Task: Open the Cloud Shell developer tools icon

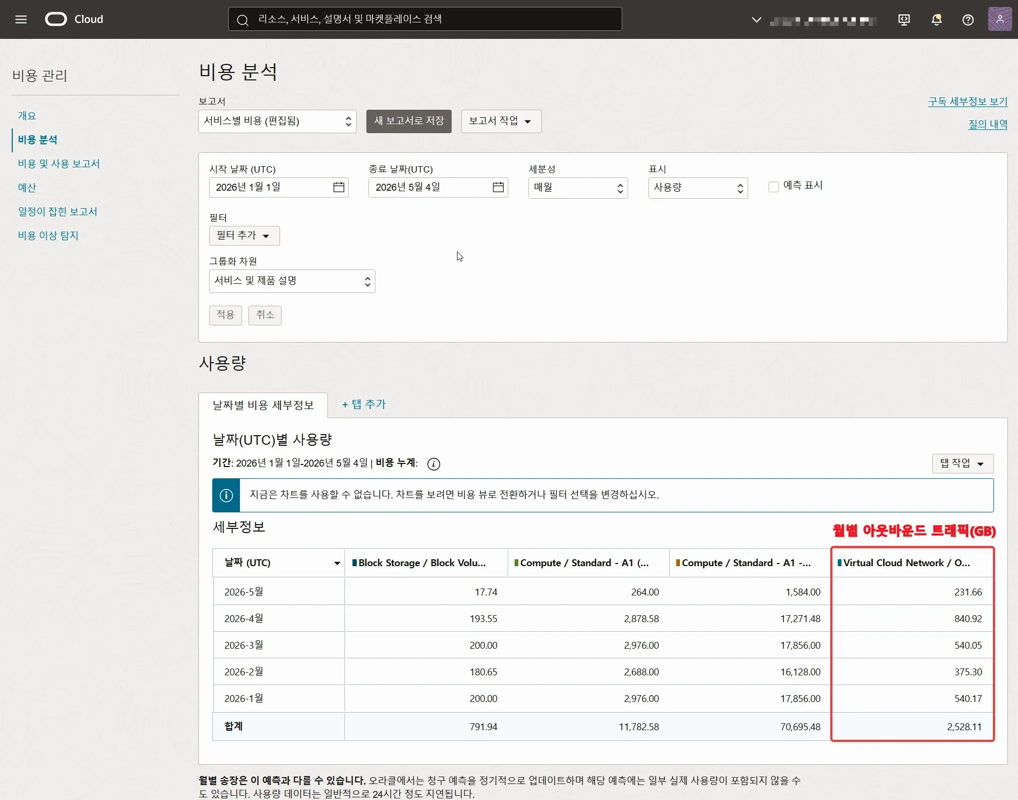Action: point(904,20)
